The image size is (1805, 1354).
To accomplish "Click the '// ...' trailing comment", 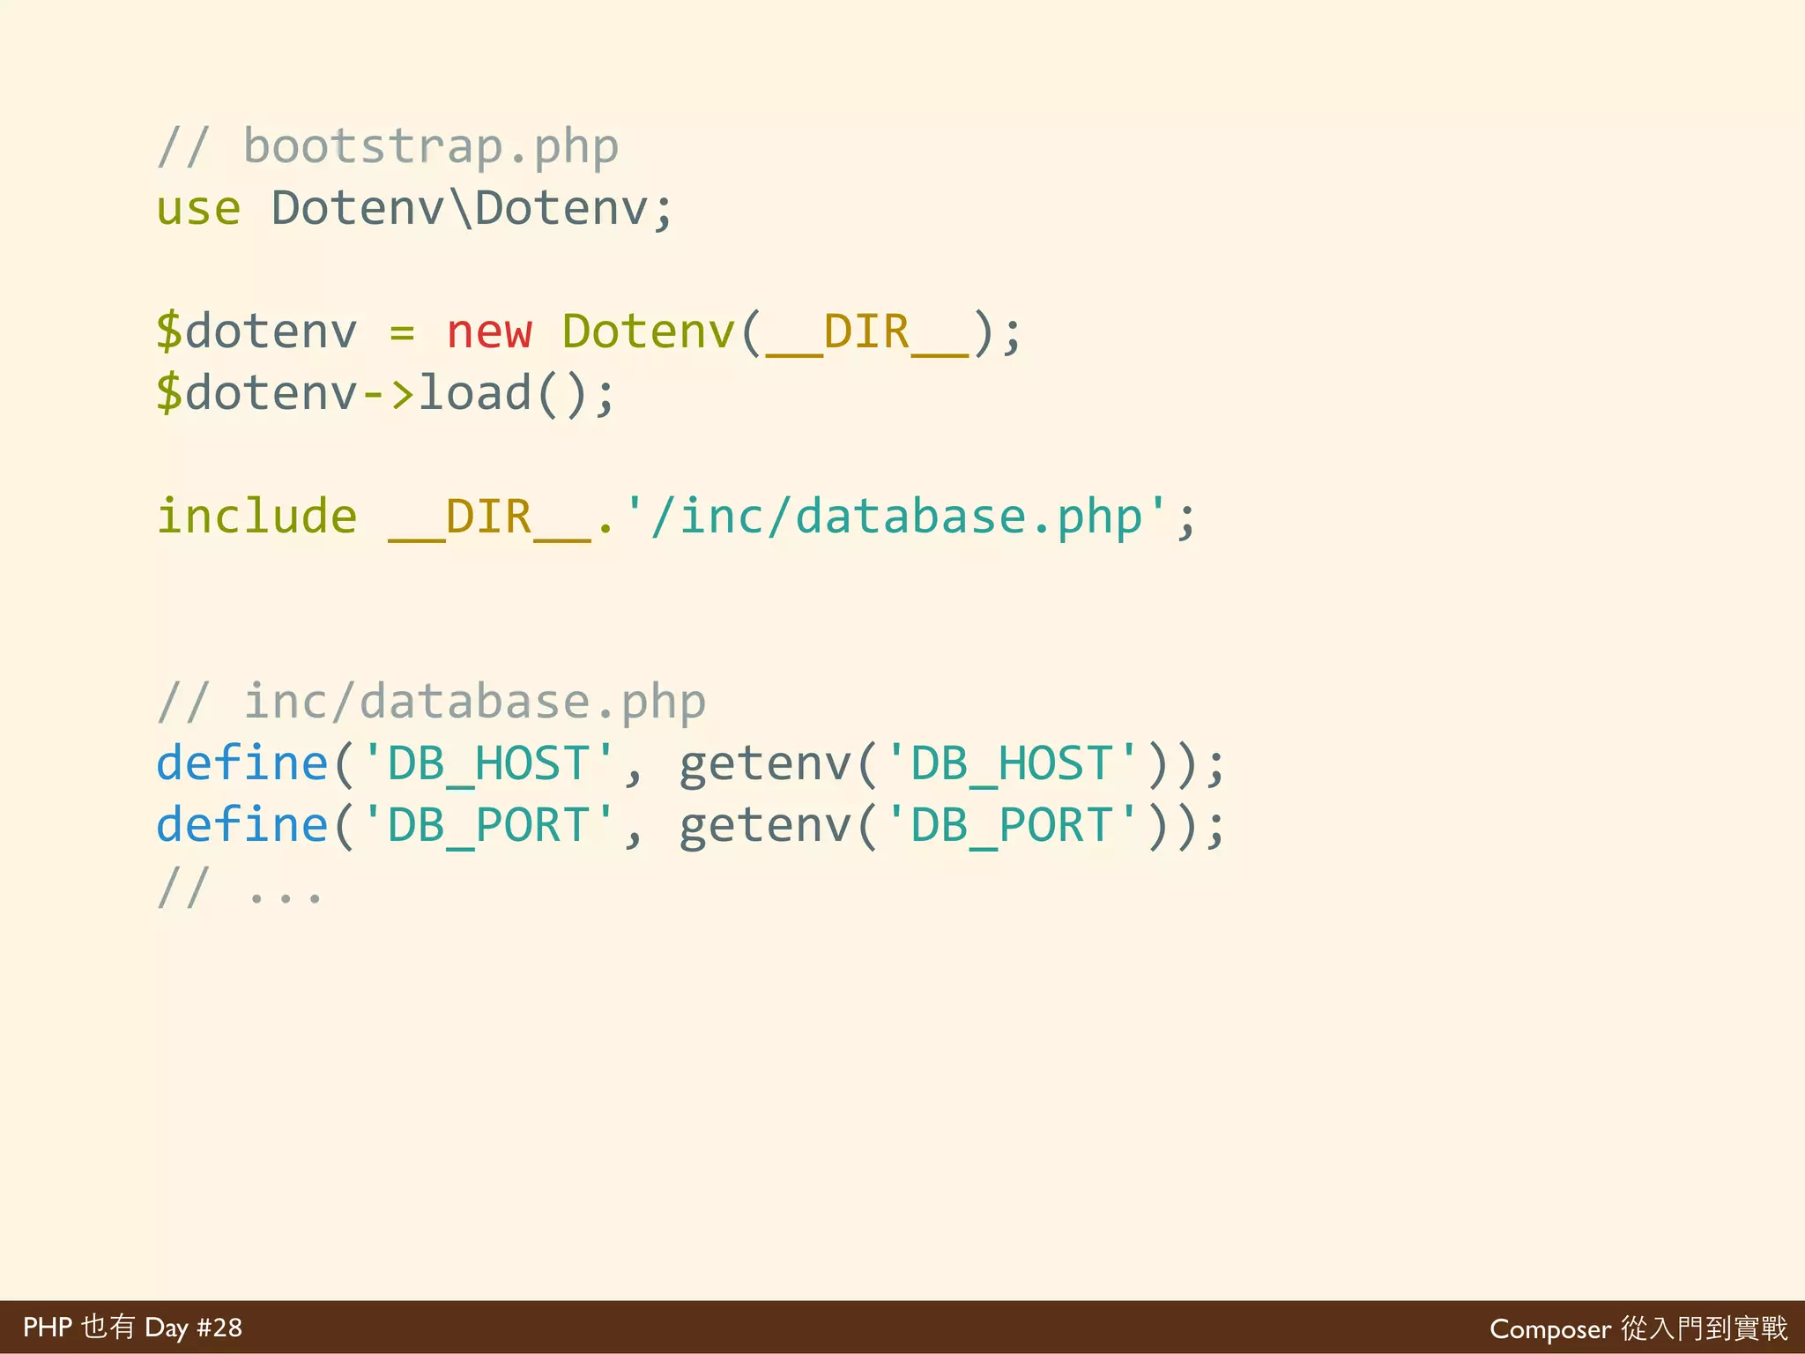I will (x=240, y=888).
